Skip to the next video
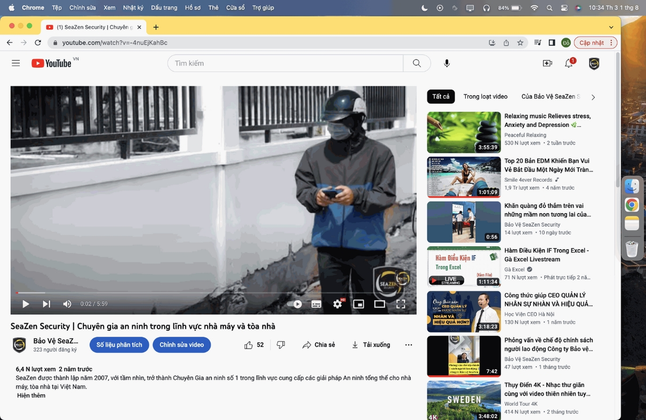This screenshot has width=646, height=420. tap(46, 304)
